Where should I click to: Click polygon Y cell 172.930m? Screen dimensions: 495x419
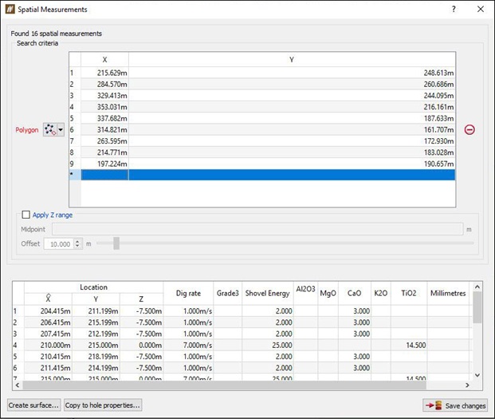(x=292, y=141)
